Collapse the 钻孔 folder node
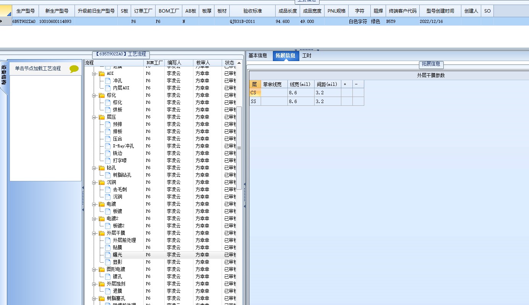This screenshot has width=529, height=305. pos(94,168)
